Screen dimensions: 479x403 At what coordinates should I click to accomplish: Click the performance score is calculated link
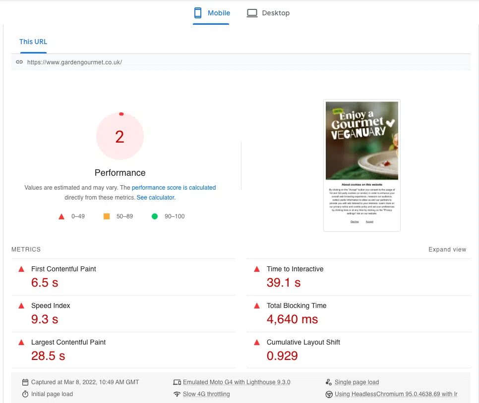coord(174,188)
